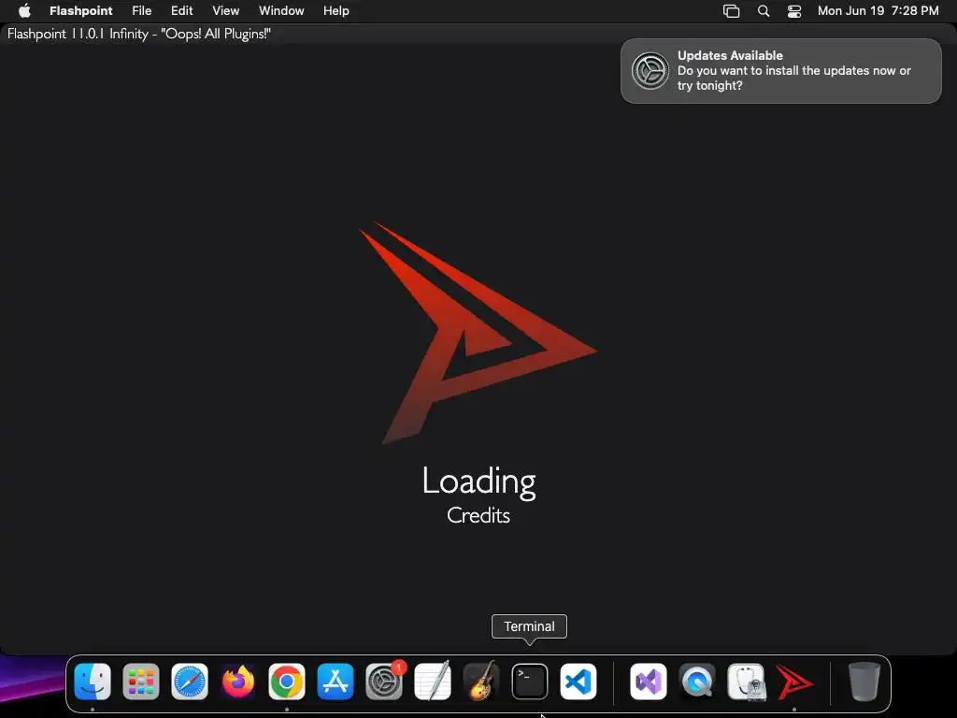Open Finder from the dock
This screenshot has height=718, width=957.
pos(93,681)
